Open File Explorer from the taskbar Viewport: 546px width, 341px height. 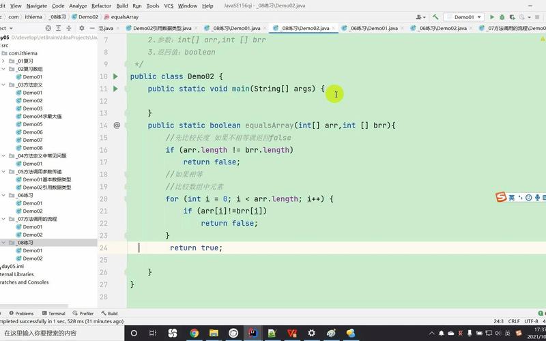214,333
